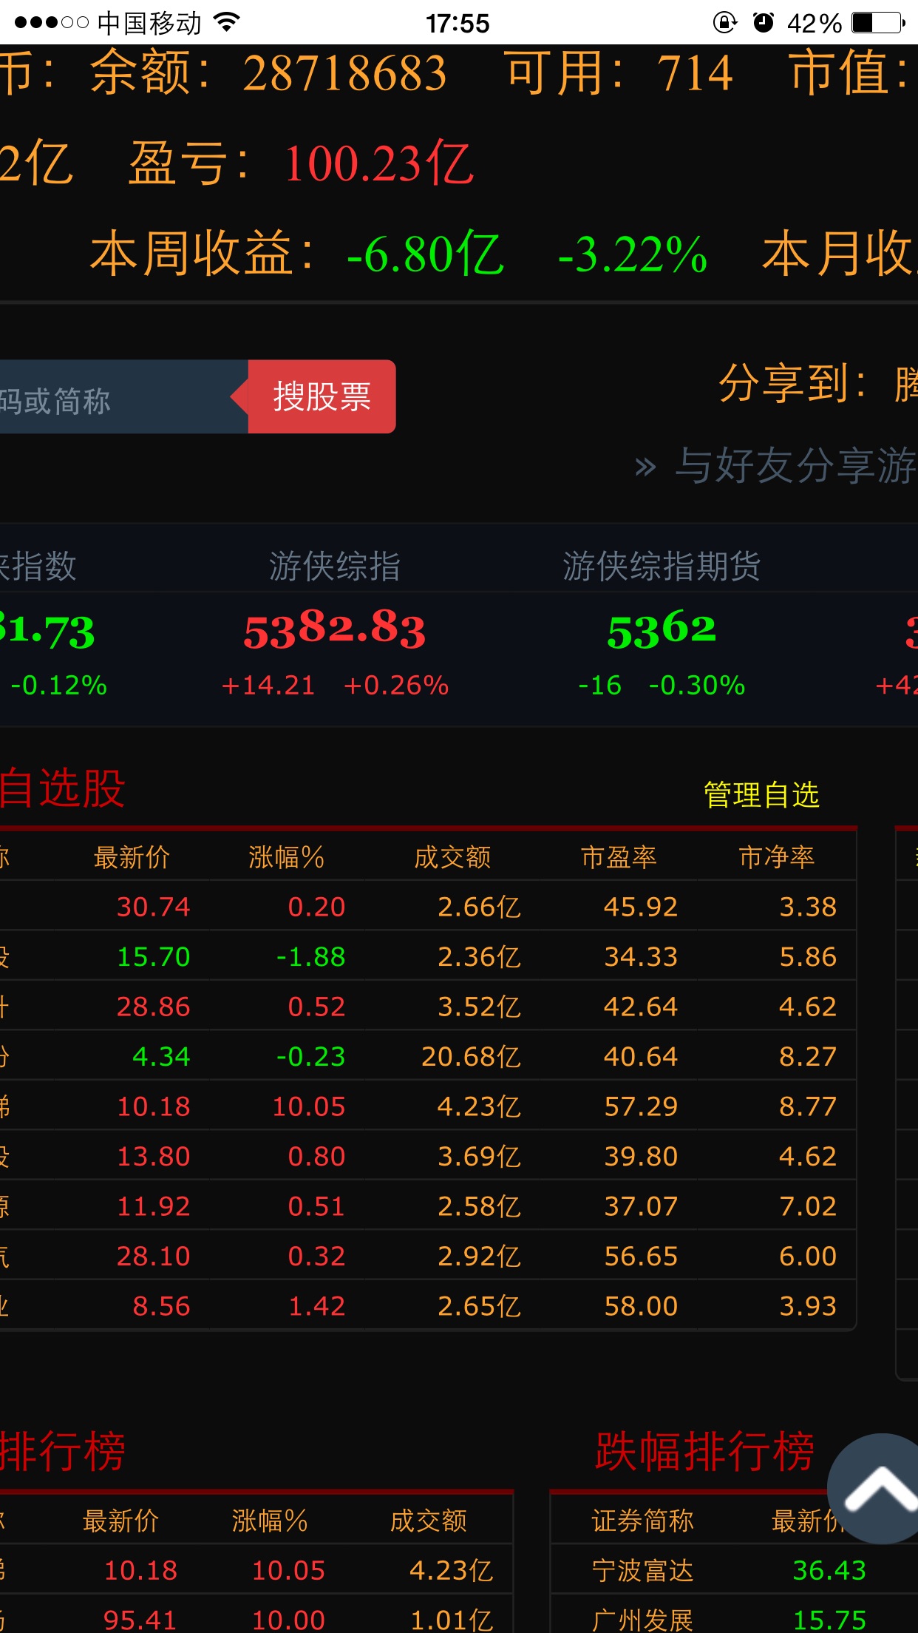This screenshot has height=1633, width=918.
Task: Sort watchlist by 市盈率 column header
Action: (x=619, y=857)
